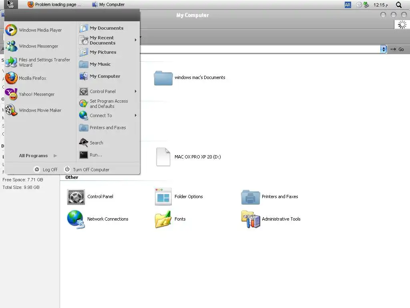This screenshot has width=410, height=308.
Task: Open the address bar dropdown arrow
Action: point(383,49)
